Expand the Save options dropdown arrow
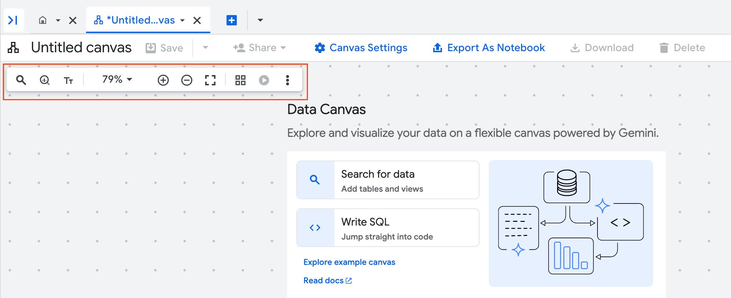This screenshot has height=298, width=731. (x=206, y=47)
